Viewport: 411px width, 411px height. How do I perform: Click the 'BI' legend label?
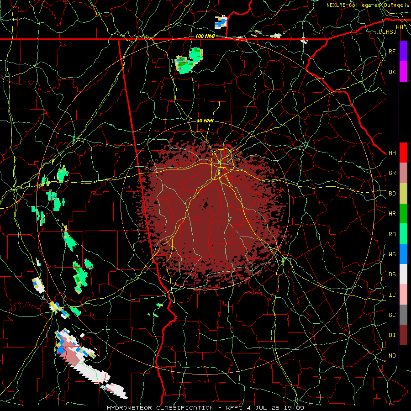[392, 335]
